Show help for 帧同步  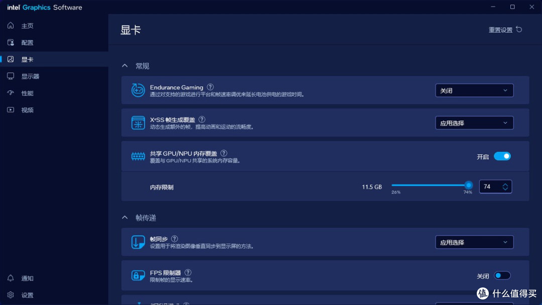pos(175,239)
